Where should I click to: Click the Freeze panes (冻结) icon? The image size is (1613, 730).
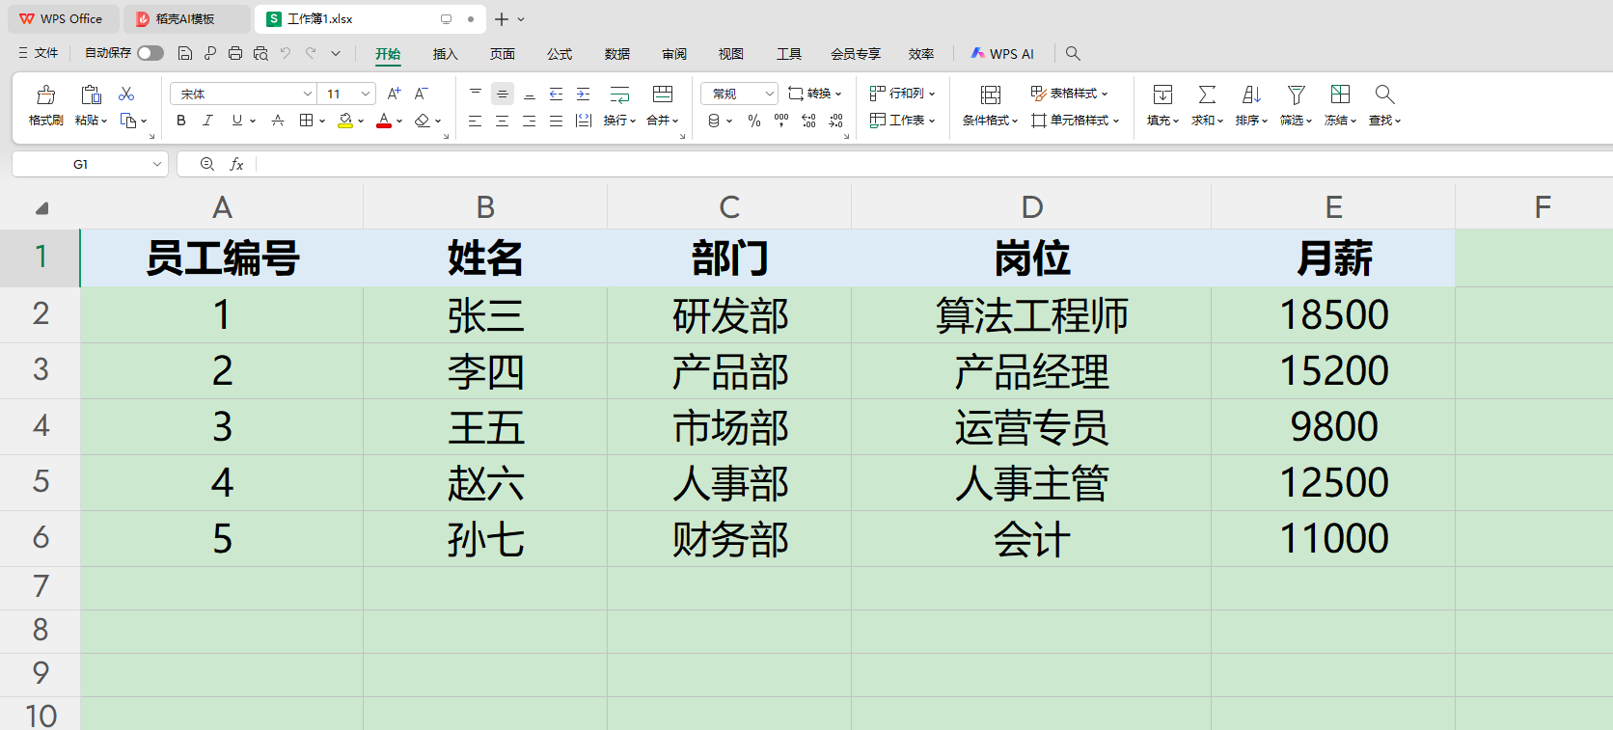click(1340, 94)
